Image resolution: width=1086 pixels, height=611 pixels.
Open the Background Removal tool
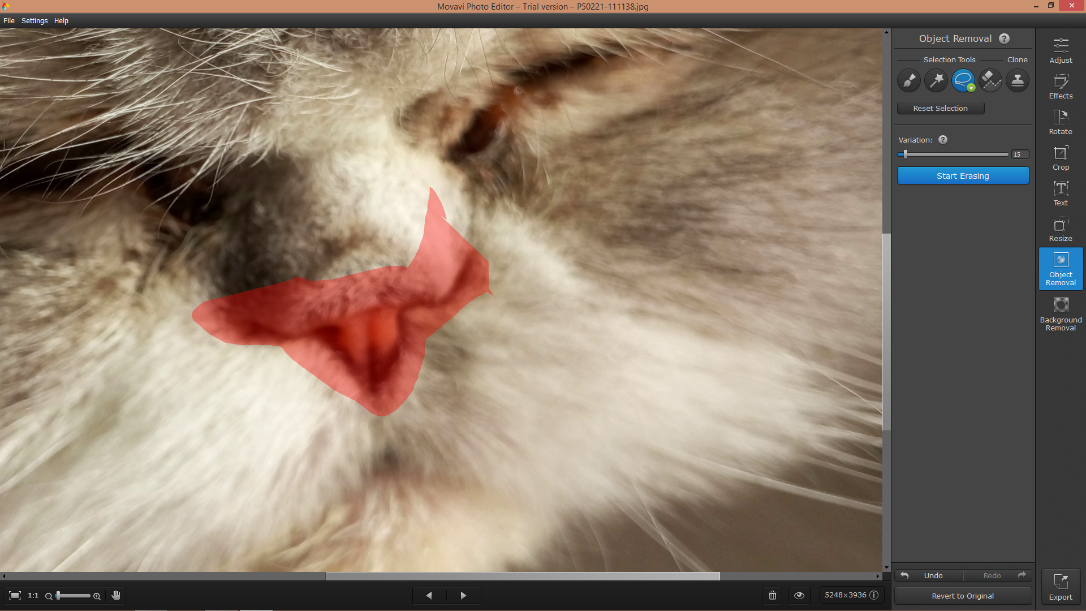tap(1061, 314)
